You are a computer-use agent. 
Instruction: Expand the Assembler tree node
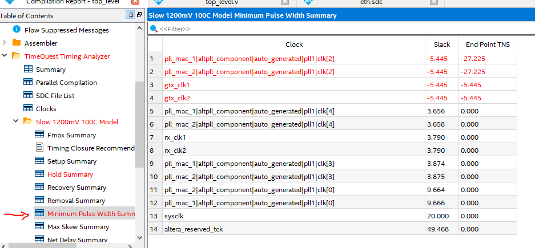(x=5, y=43)
